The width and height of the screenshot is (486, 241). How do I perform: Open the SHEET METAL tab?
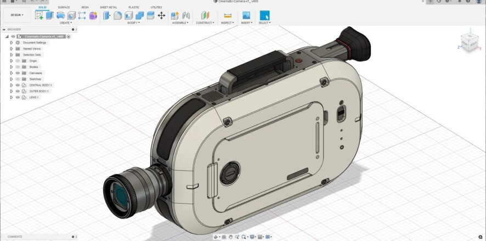108,7
